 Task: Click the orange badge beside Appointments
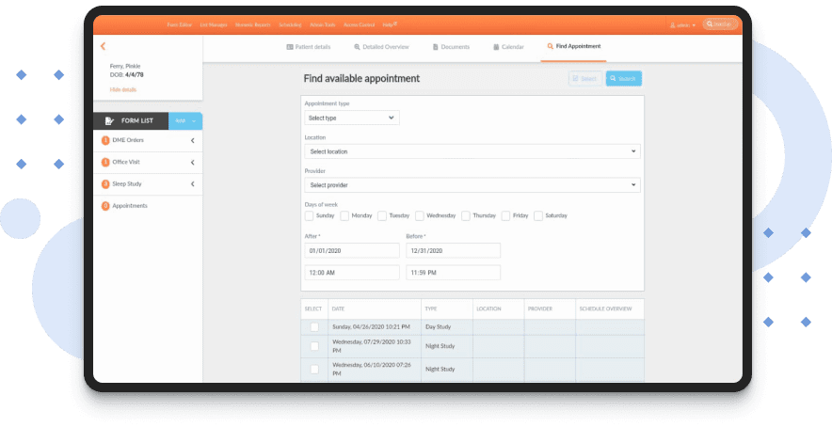(105, 206)
